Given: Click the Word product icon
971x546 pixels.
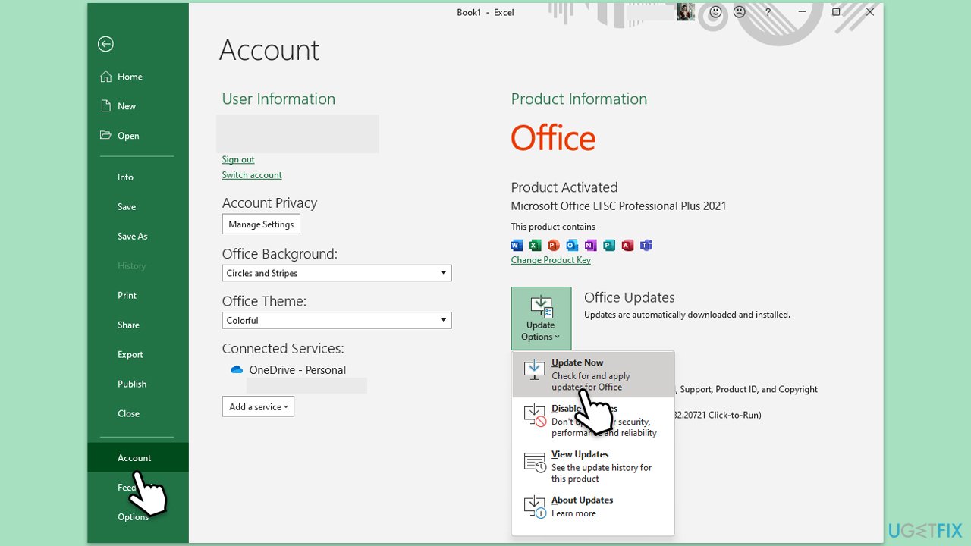Looking at the screenshot, I should tap(517, 245).
